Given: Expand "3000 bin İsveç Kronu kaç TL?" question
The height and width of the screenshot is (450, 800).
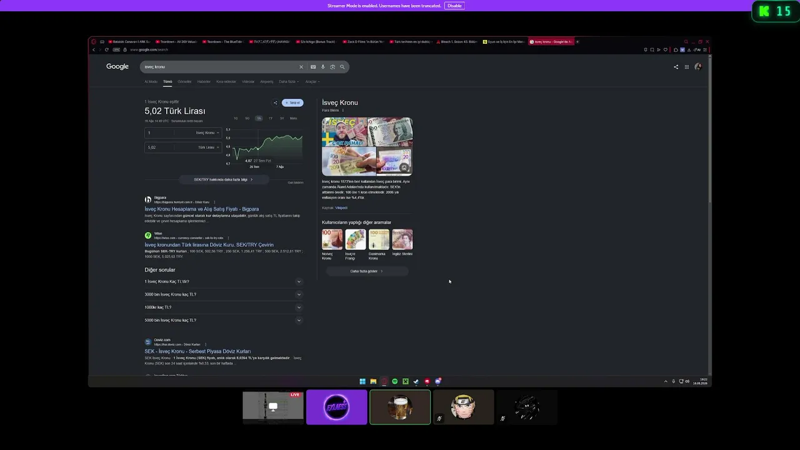Looking at the screenshot, I should point(223,294).
